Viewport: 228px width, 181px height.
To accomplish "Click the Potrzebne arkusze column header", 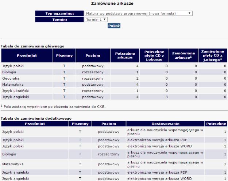I will 125,55.
